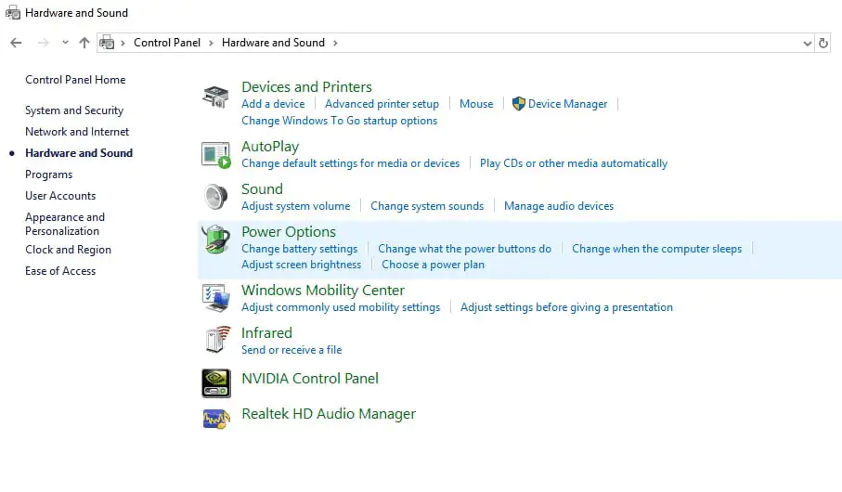The height and width of the screenshot is (492, 842).
Task: Open Adjust system volume link
Action: tap(295, 206)
